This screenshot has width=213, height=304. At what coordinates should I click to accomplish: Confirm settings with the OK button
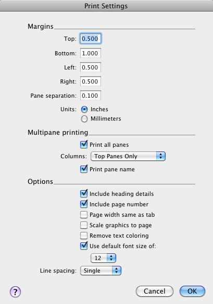(192, 291)
